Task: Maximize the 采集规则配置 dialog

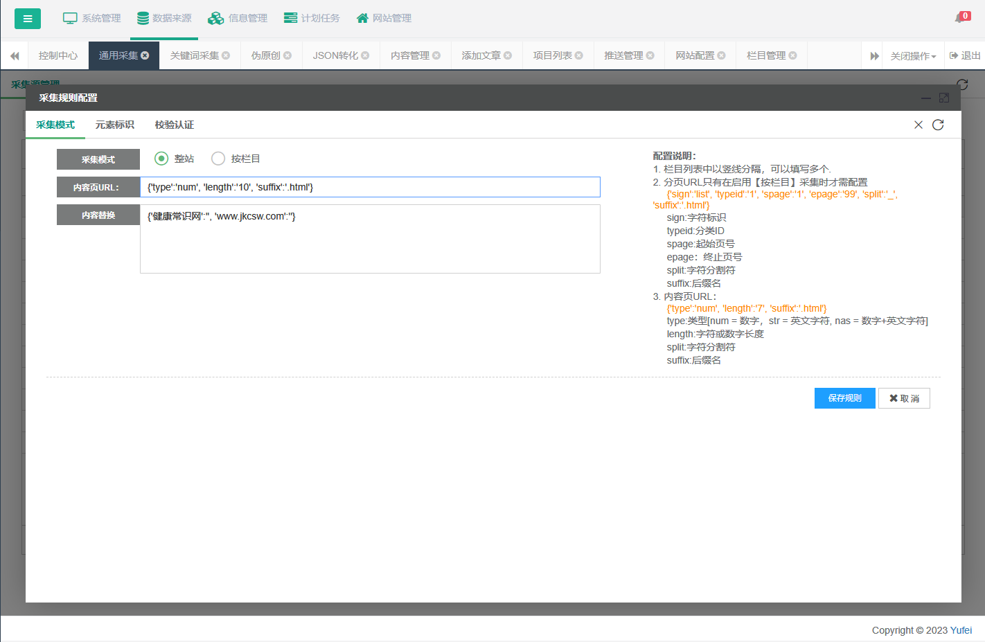Action: (x=944, y=98)
